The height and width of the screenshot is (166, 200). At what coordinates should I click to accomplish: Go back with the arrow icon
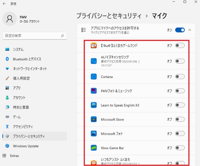click(4, 4)
